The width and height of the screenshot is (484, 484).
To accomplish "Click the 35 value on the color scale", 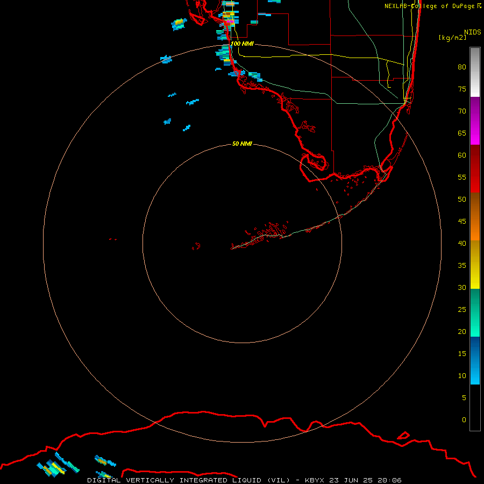I will 462,266.
